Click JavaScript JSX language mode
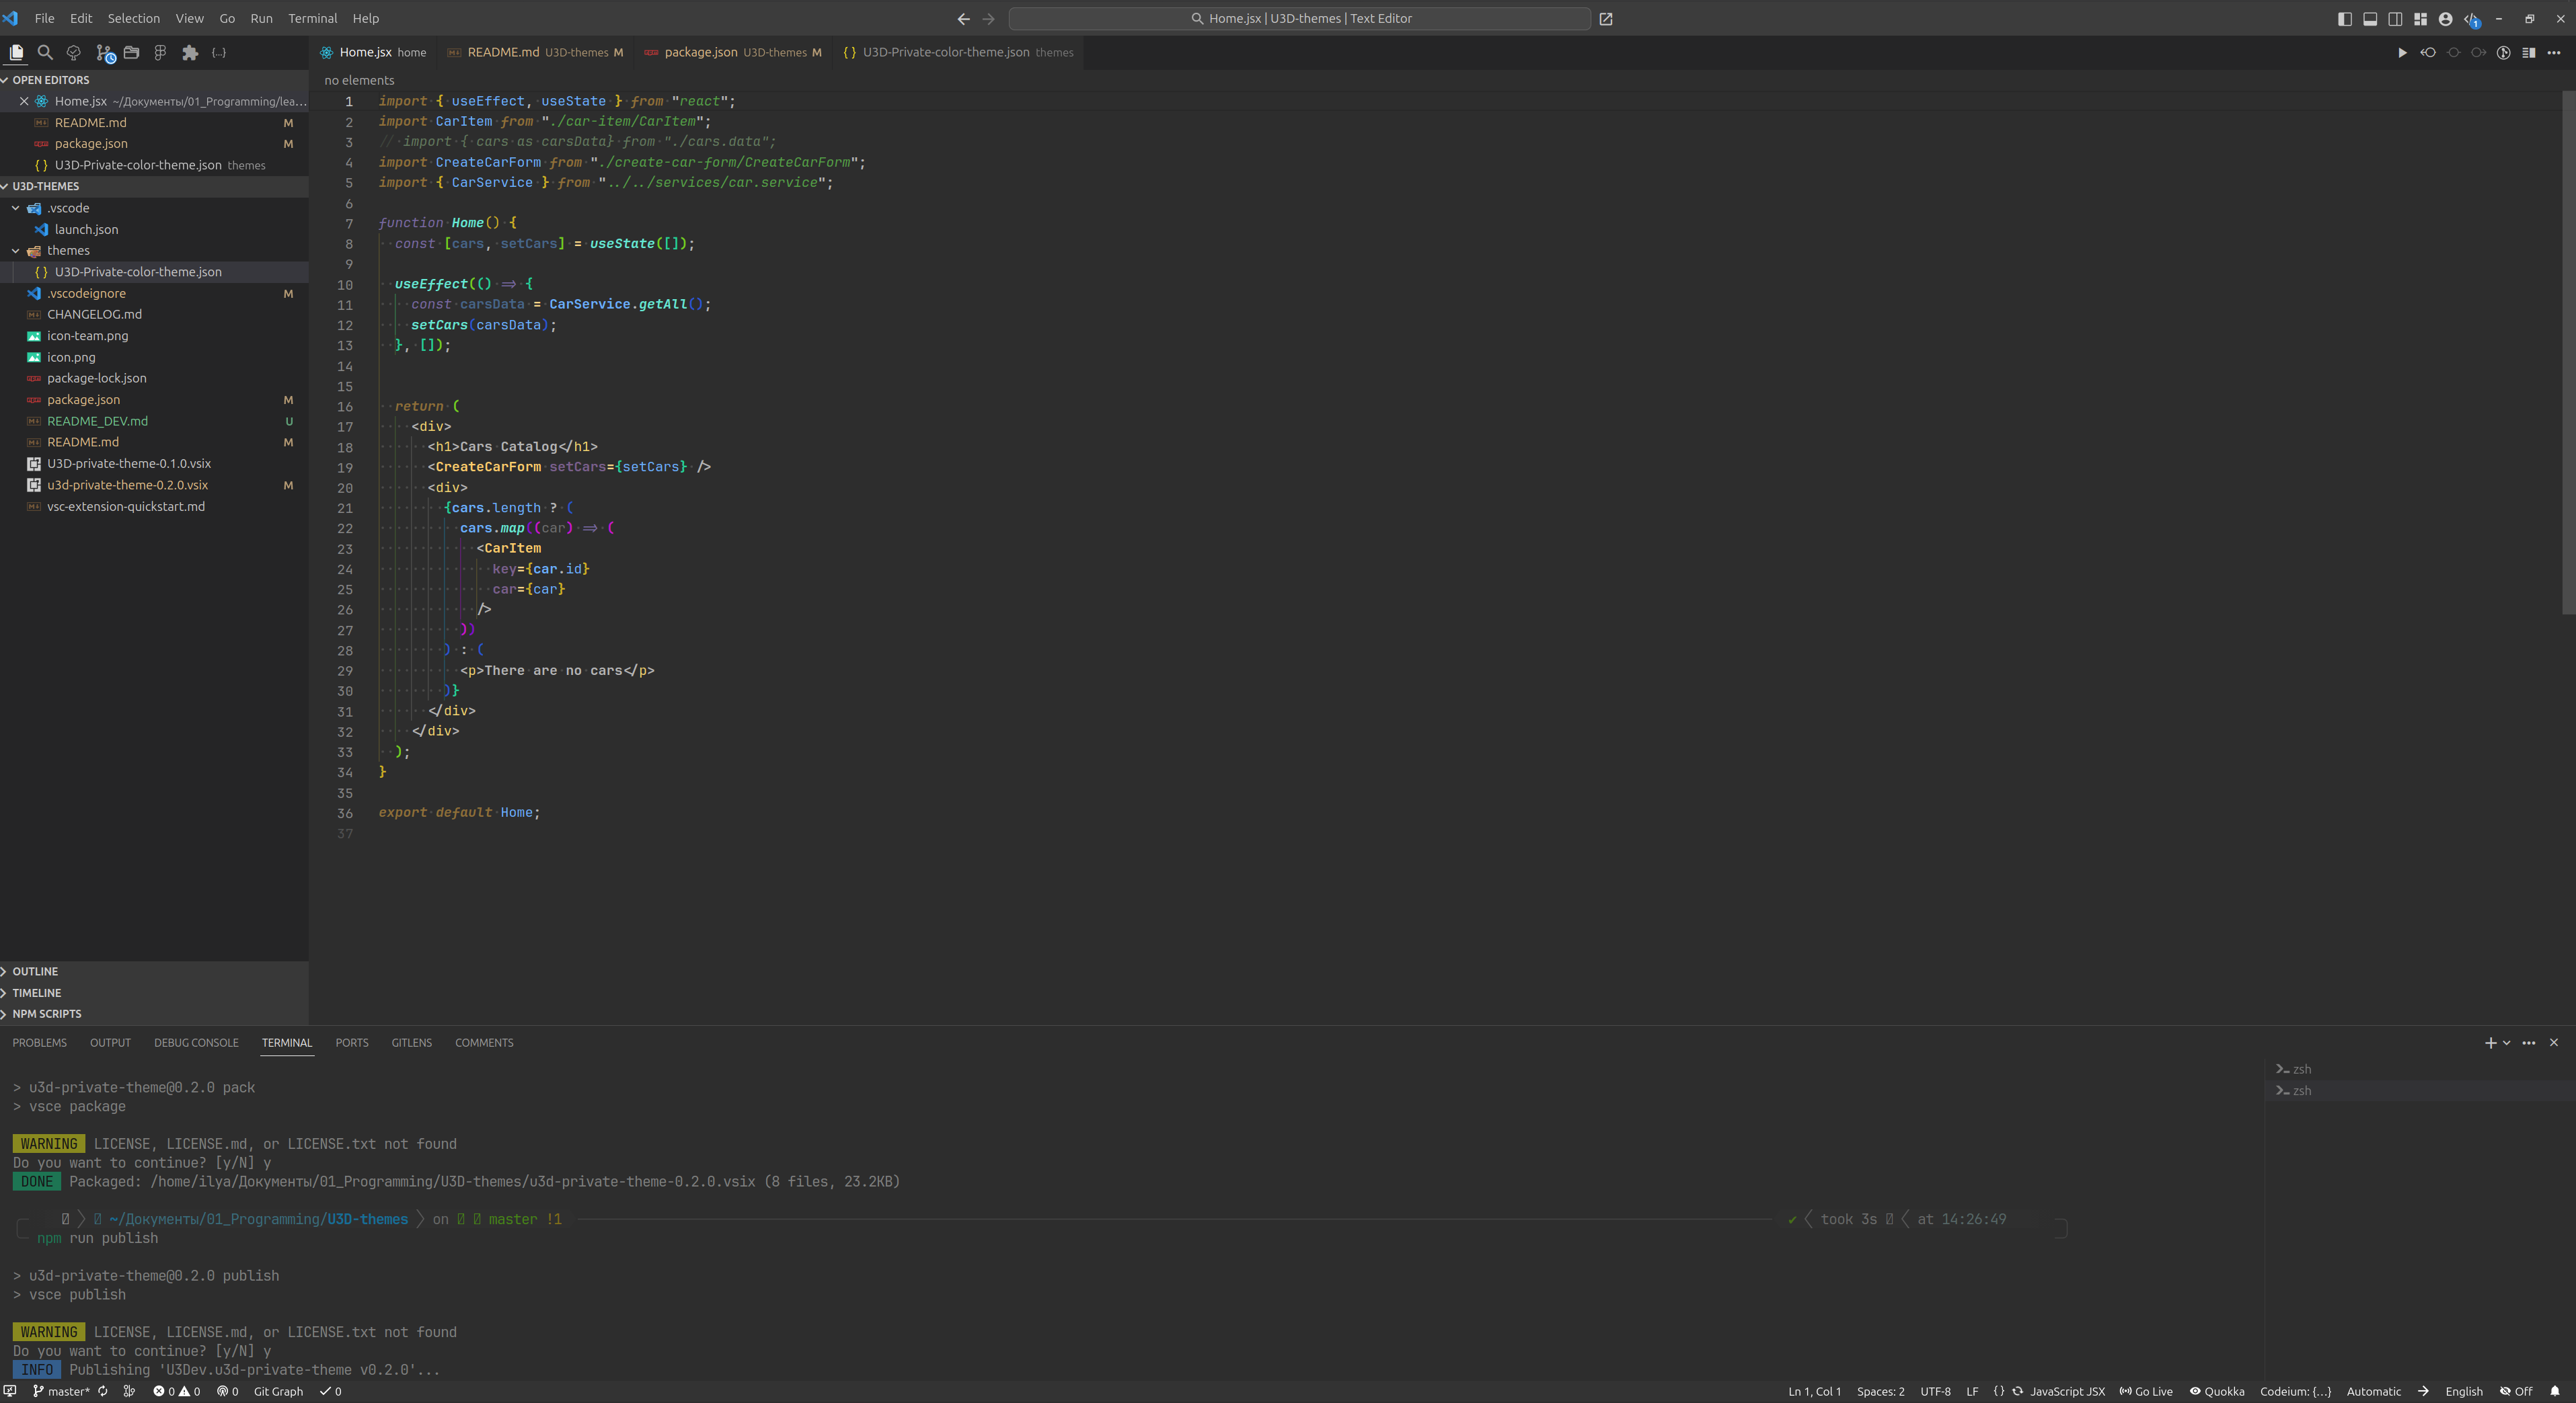This screenshot has width=2576, height=1403. (2066, 1391)
